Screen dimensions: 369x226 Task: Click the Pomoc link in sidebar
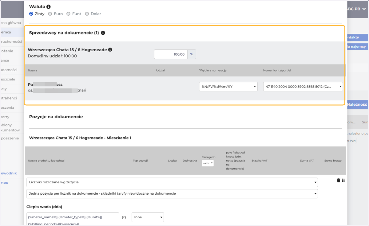click(x=4, y=183)
